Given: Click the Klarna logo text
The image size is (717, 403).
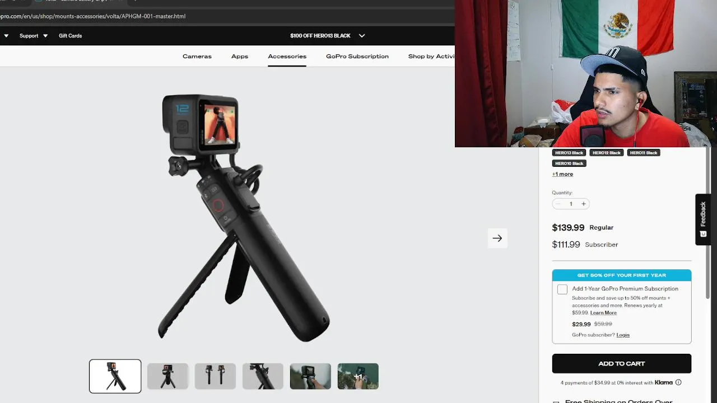Looking at the screenshot, I should (x=664, y=383).
